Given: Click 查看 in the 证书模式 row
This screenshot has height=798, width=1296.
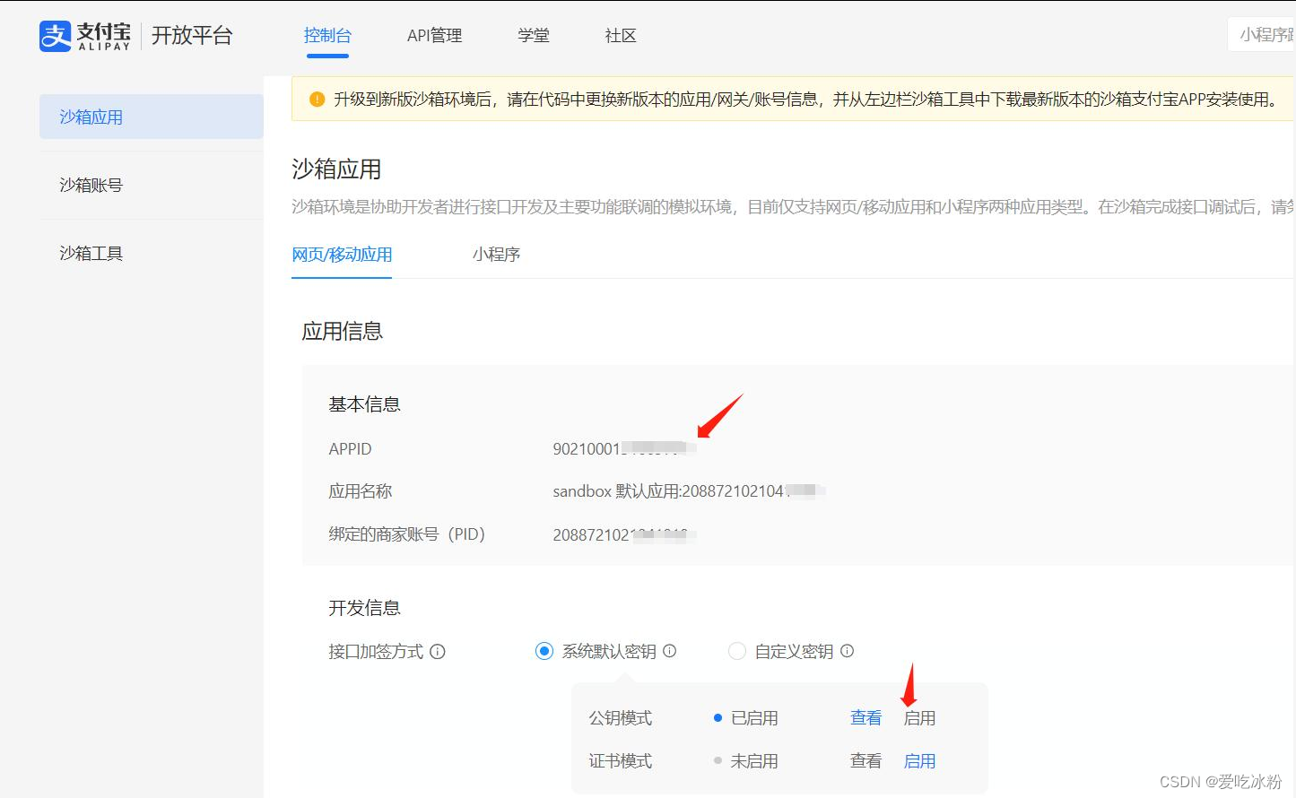Looking at the screenshot, I should pos(865,761).
